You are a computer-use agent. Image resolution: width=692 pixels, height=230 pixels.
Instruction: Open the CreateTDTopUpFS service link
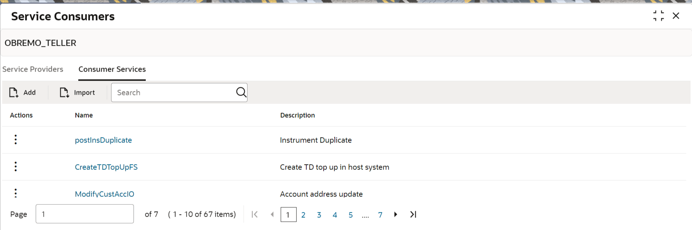(106, 167)
